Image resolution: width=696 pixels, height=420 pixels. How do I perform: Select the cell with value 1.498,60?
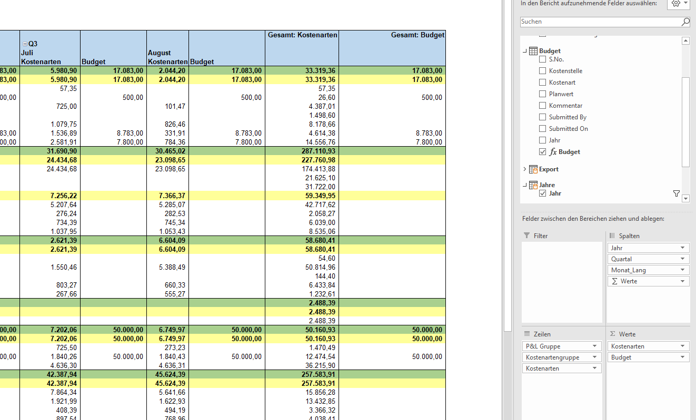[x=302, y=116]
